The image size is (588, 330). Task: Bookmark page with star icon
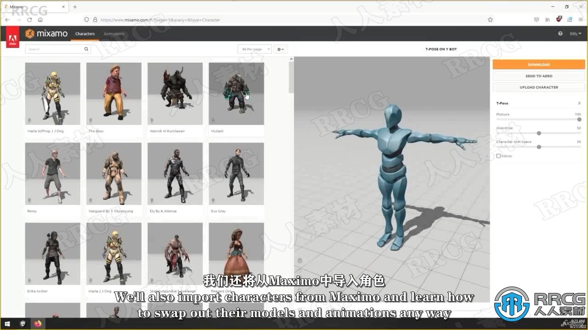pyautogui.click(x=490, y=20)
